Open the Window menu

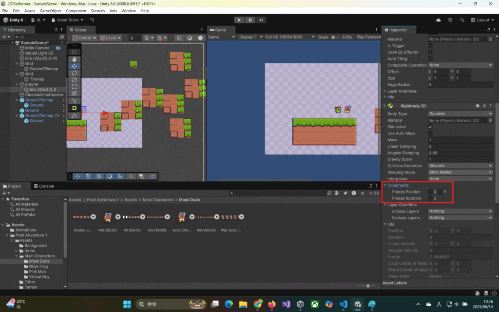129,11
